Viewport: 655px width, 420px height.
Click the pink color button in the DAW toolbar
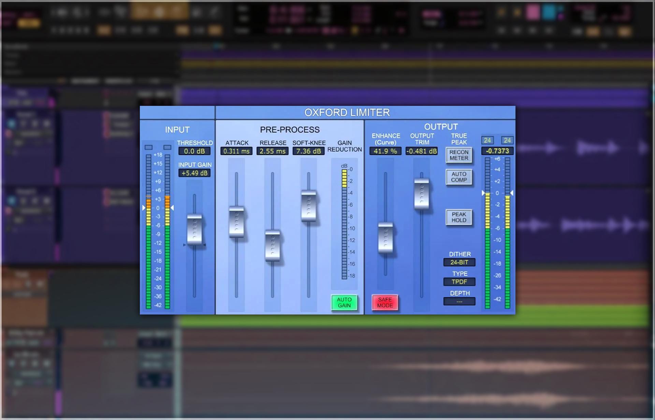(x=533, y=12)
